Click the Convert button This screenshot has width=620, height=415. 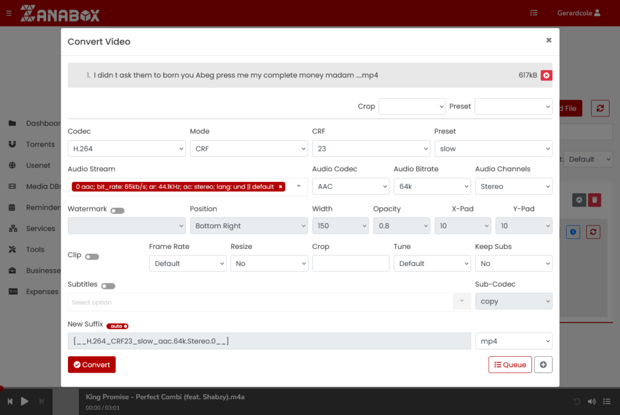pyautogui.click(x=91, y=364)
